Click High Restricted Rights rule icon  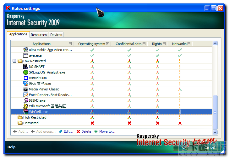tap(157, 117)
